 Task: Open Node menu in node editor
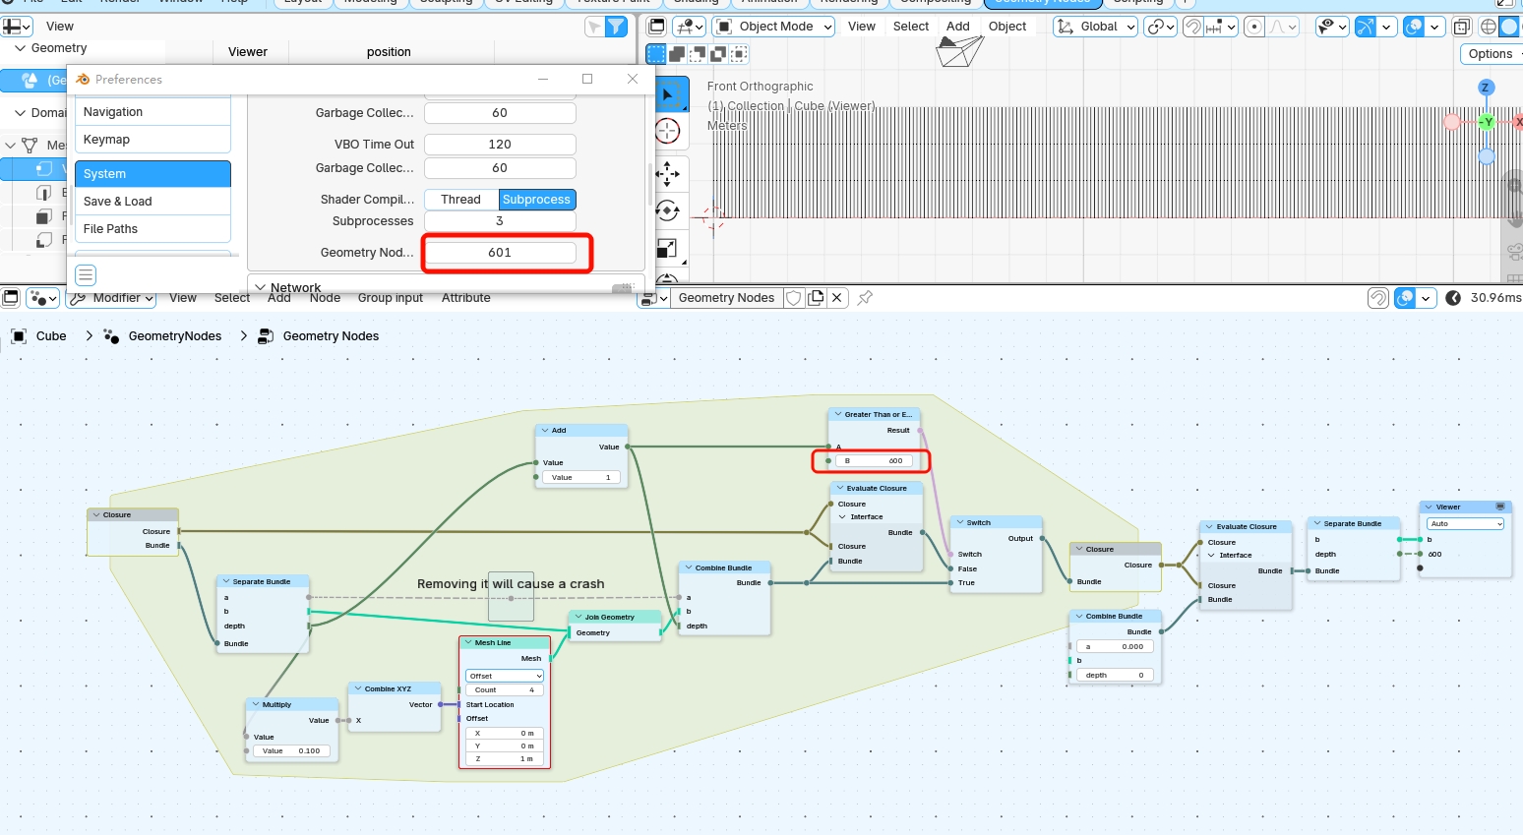click(x=325, y=298)
